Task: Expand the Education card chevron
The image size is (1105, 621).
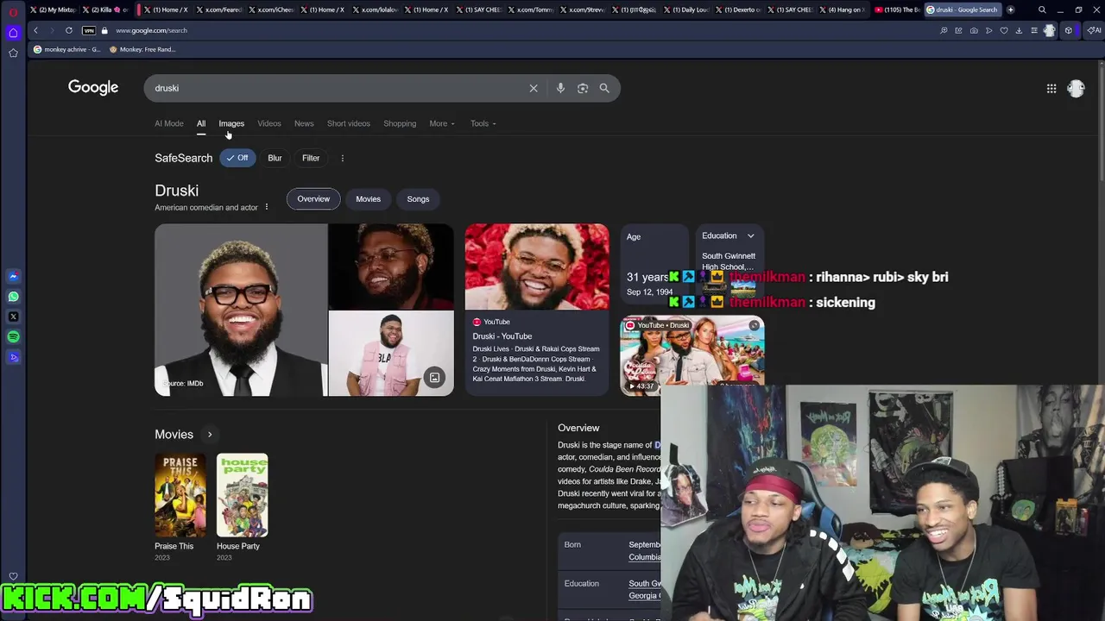Action: tap(750, 236)
